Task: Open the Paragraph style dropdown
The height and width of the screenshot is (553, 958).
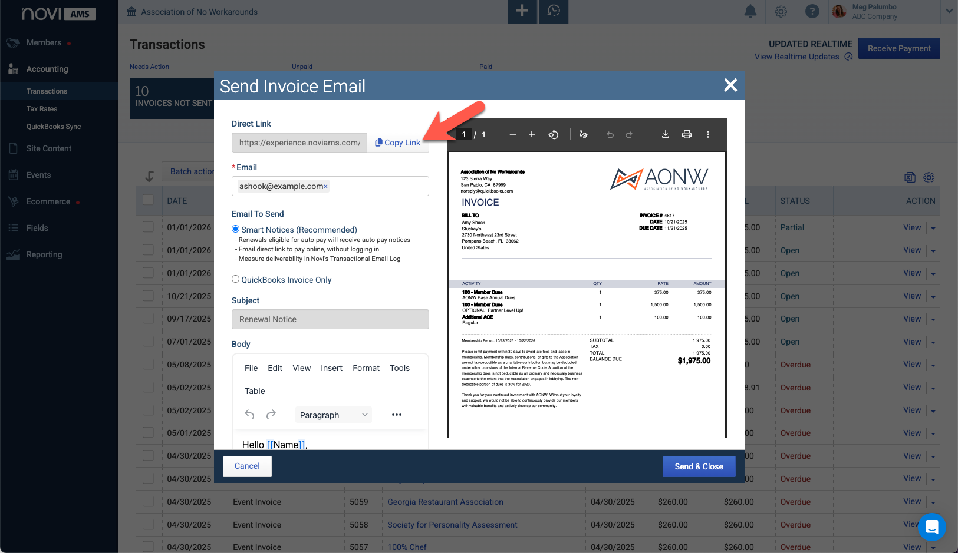Action: (333, 415)
